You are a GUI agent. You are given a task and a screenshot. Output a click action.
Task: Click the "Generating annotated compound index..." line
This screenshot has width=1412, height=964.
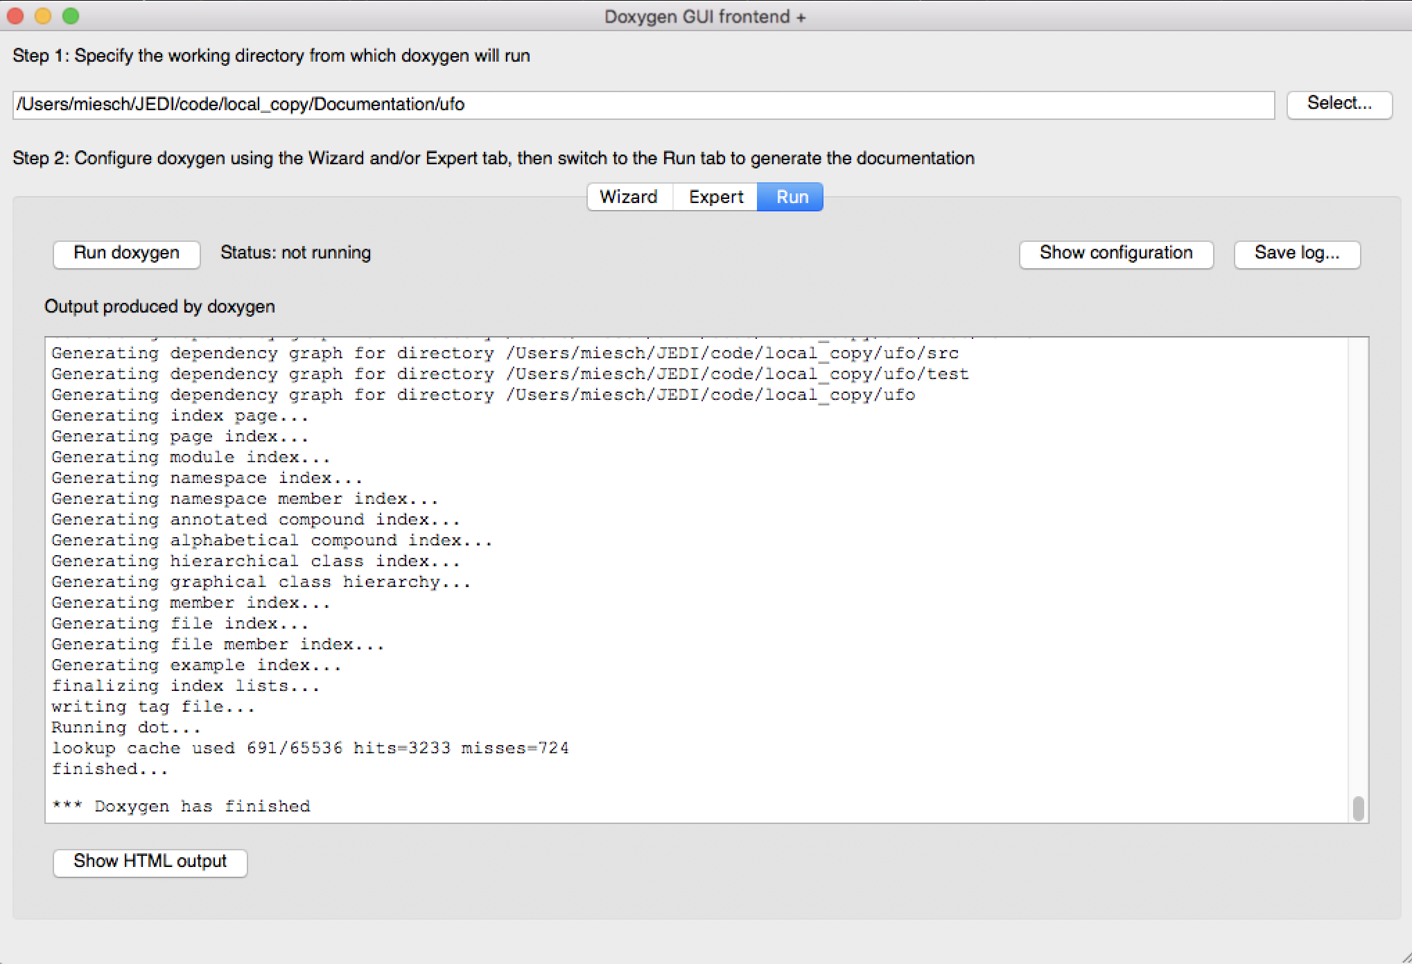(x=256, y=520)
